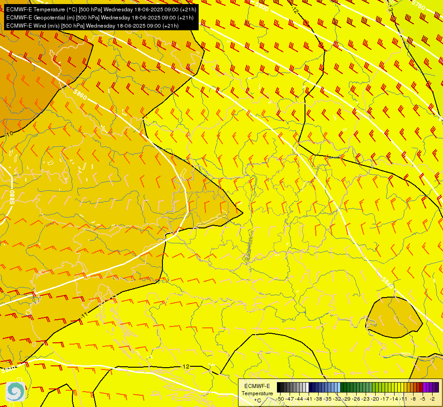
Task: Click the -26 tick label on the colorbar
Action: pyautogui.click(x=356, y=399)
